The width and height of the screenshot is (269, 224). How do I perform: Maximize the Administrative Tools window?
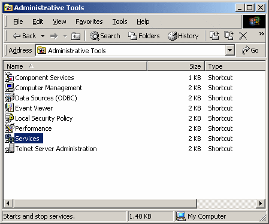click(x=250, y=8)
